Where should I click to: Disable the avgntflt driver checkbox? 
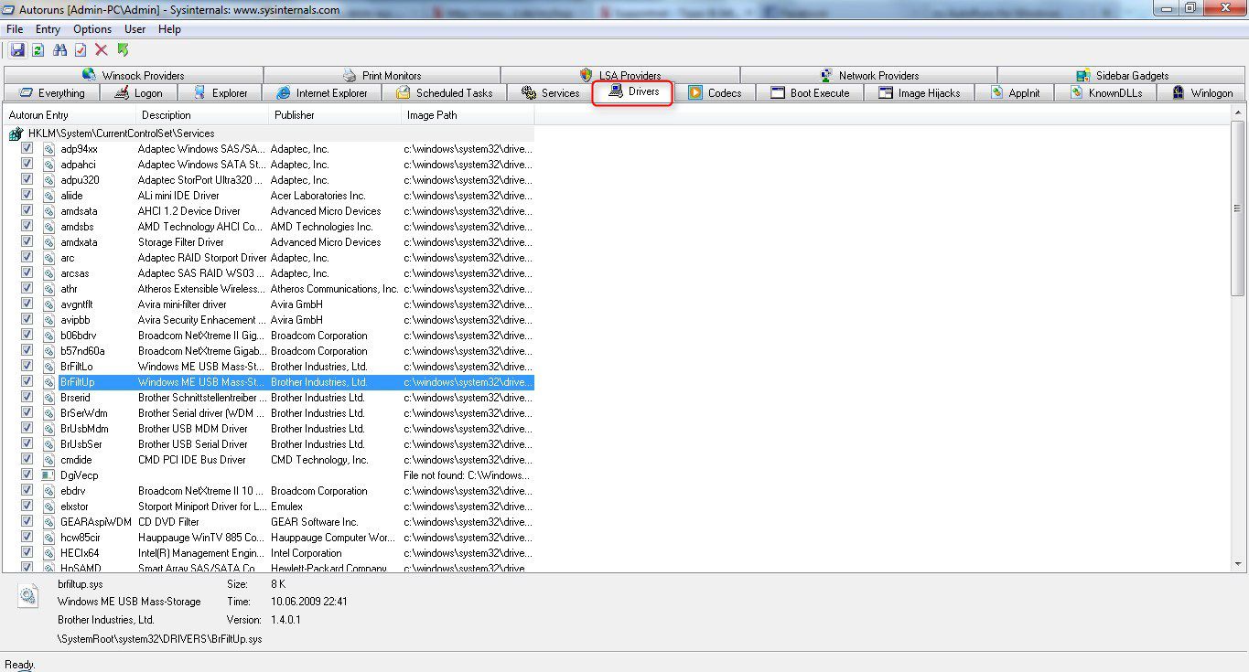click(x=27, y=304)
